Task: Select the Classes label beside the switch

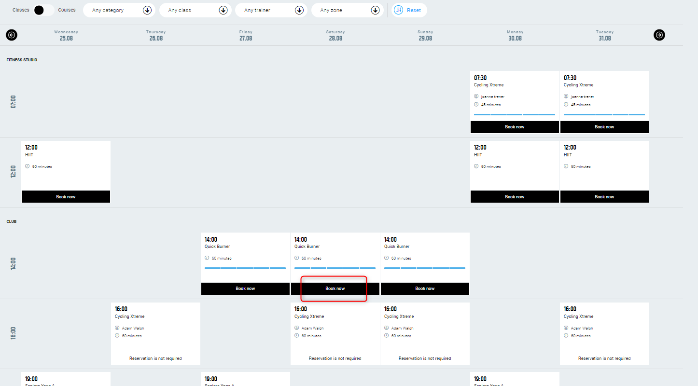Action: pos(21,10)
